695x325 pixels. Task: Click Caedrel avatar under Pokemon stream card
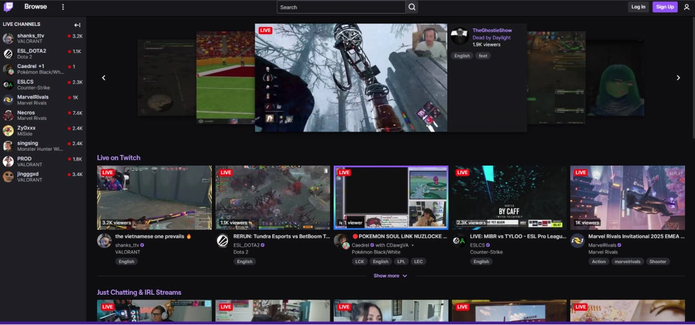(x=341, y=241)
